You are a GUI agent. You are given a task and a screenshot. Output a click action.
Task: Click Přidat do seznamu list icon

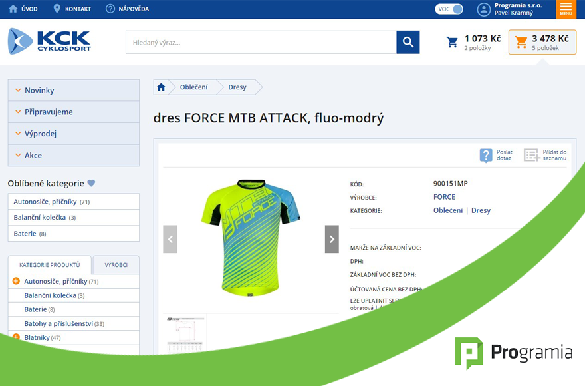(x=532, y=155)
